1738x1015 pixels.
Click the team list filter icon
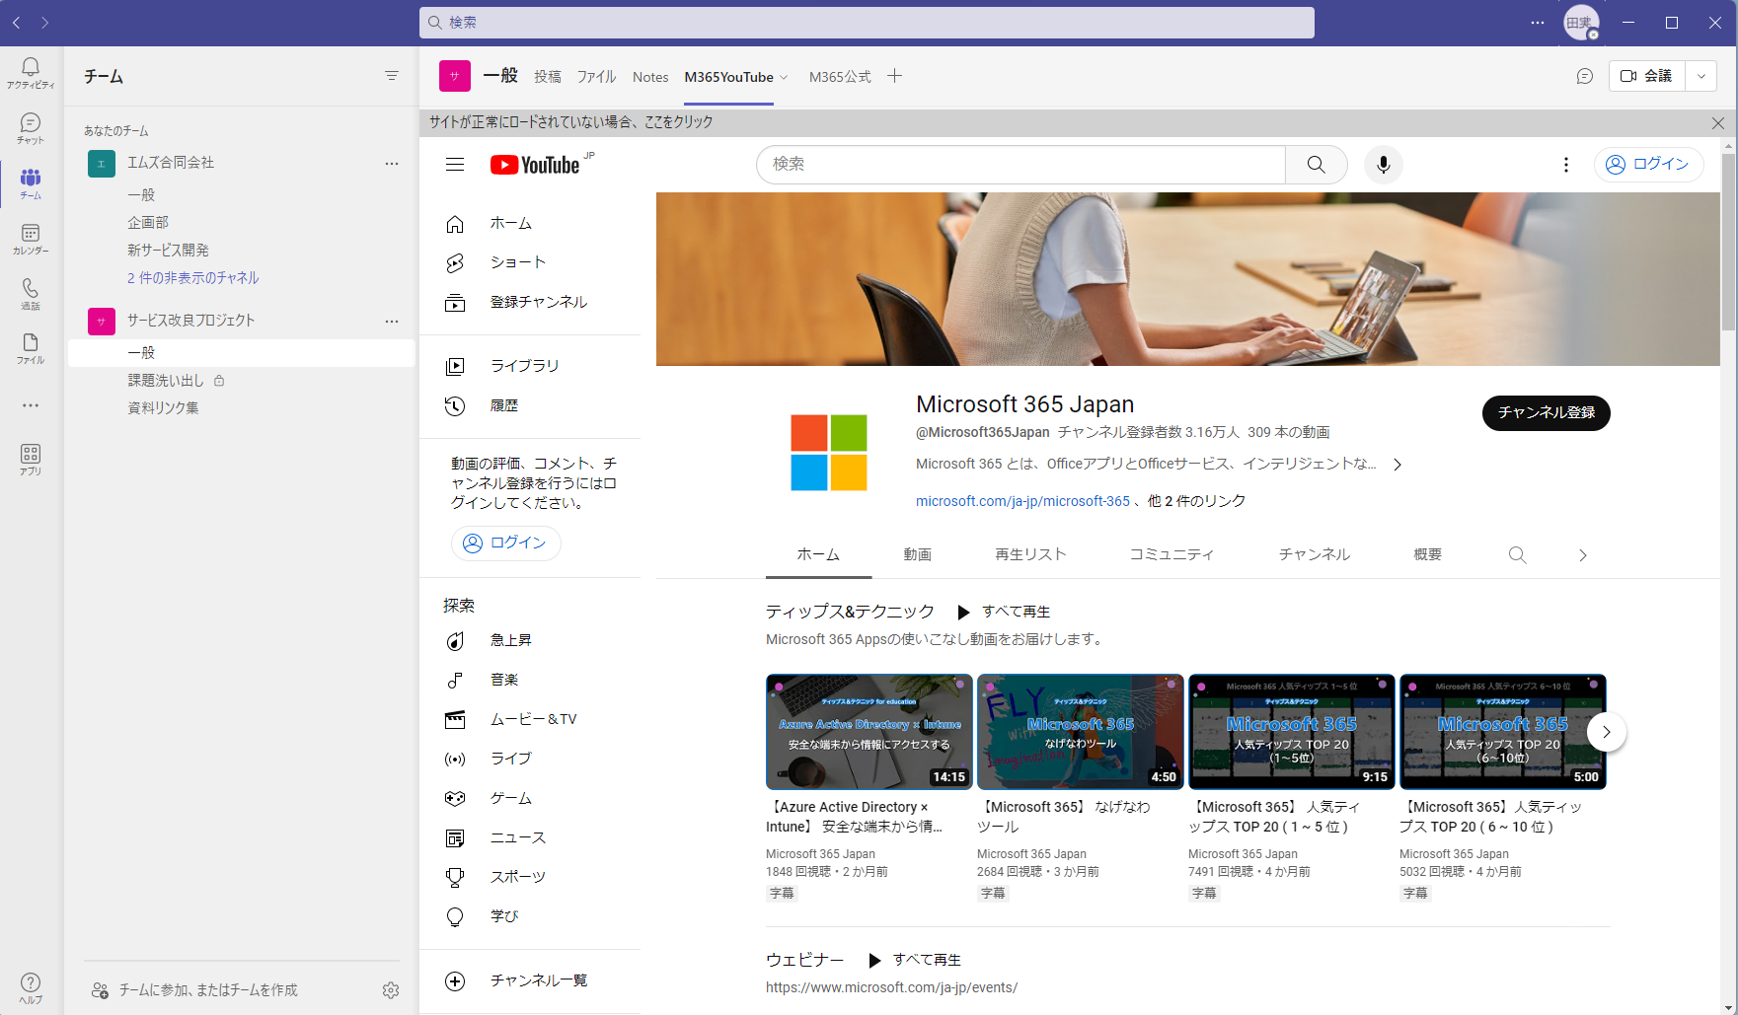tap(392, 76)
